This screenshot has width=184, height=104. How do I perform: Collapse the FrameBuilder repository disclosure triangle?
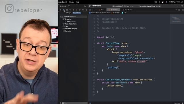click(61, 17)
